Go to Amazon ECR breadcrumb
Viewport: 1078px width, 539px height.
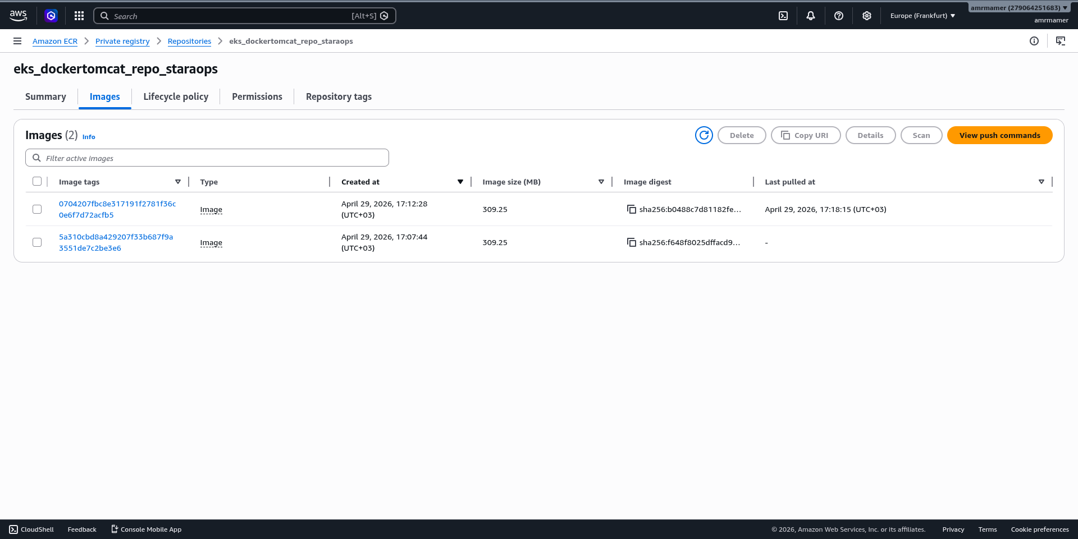(55, 41)
